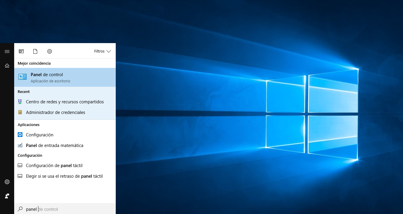
Task: Open Centro de redes y recursos compartidos
Action: [x=65, y=102]
